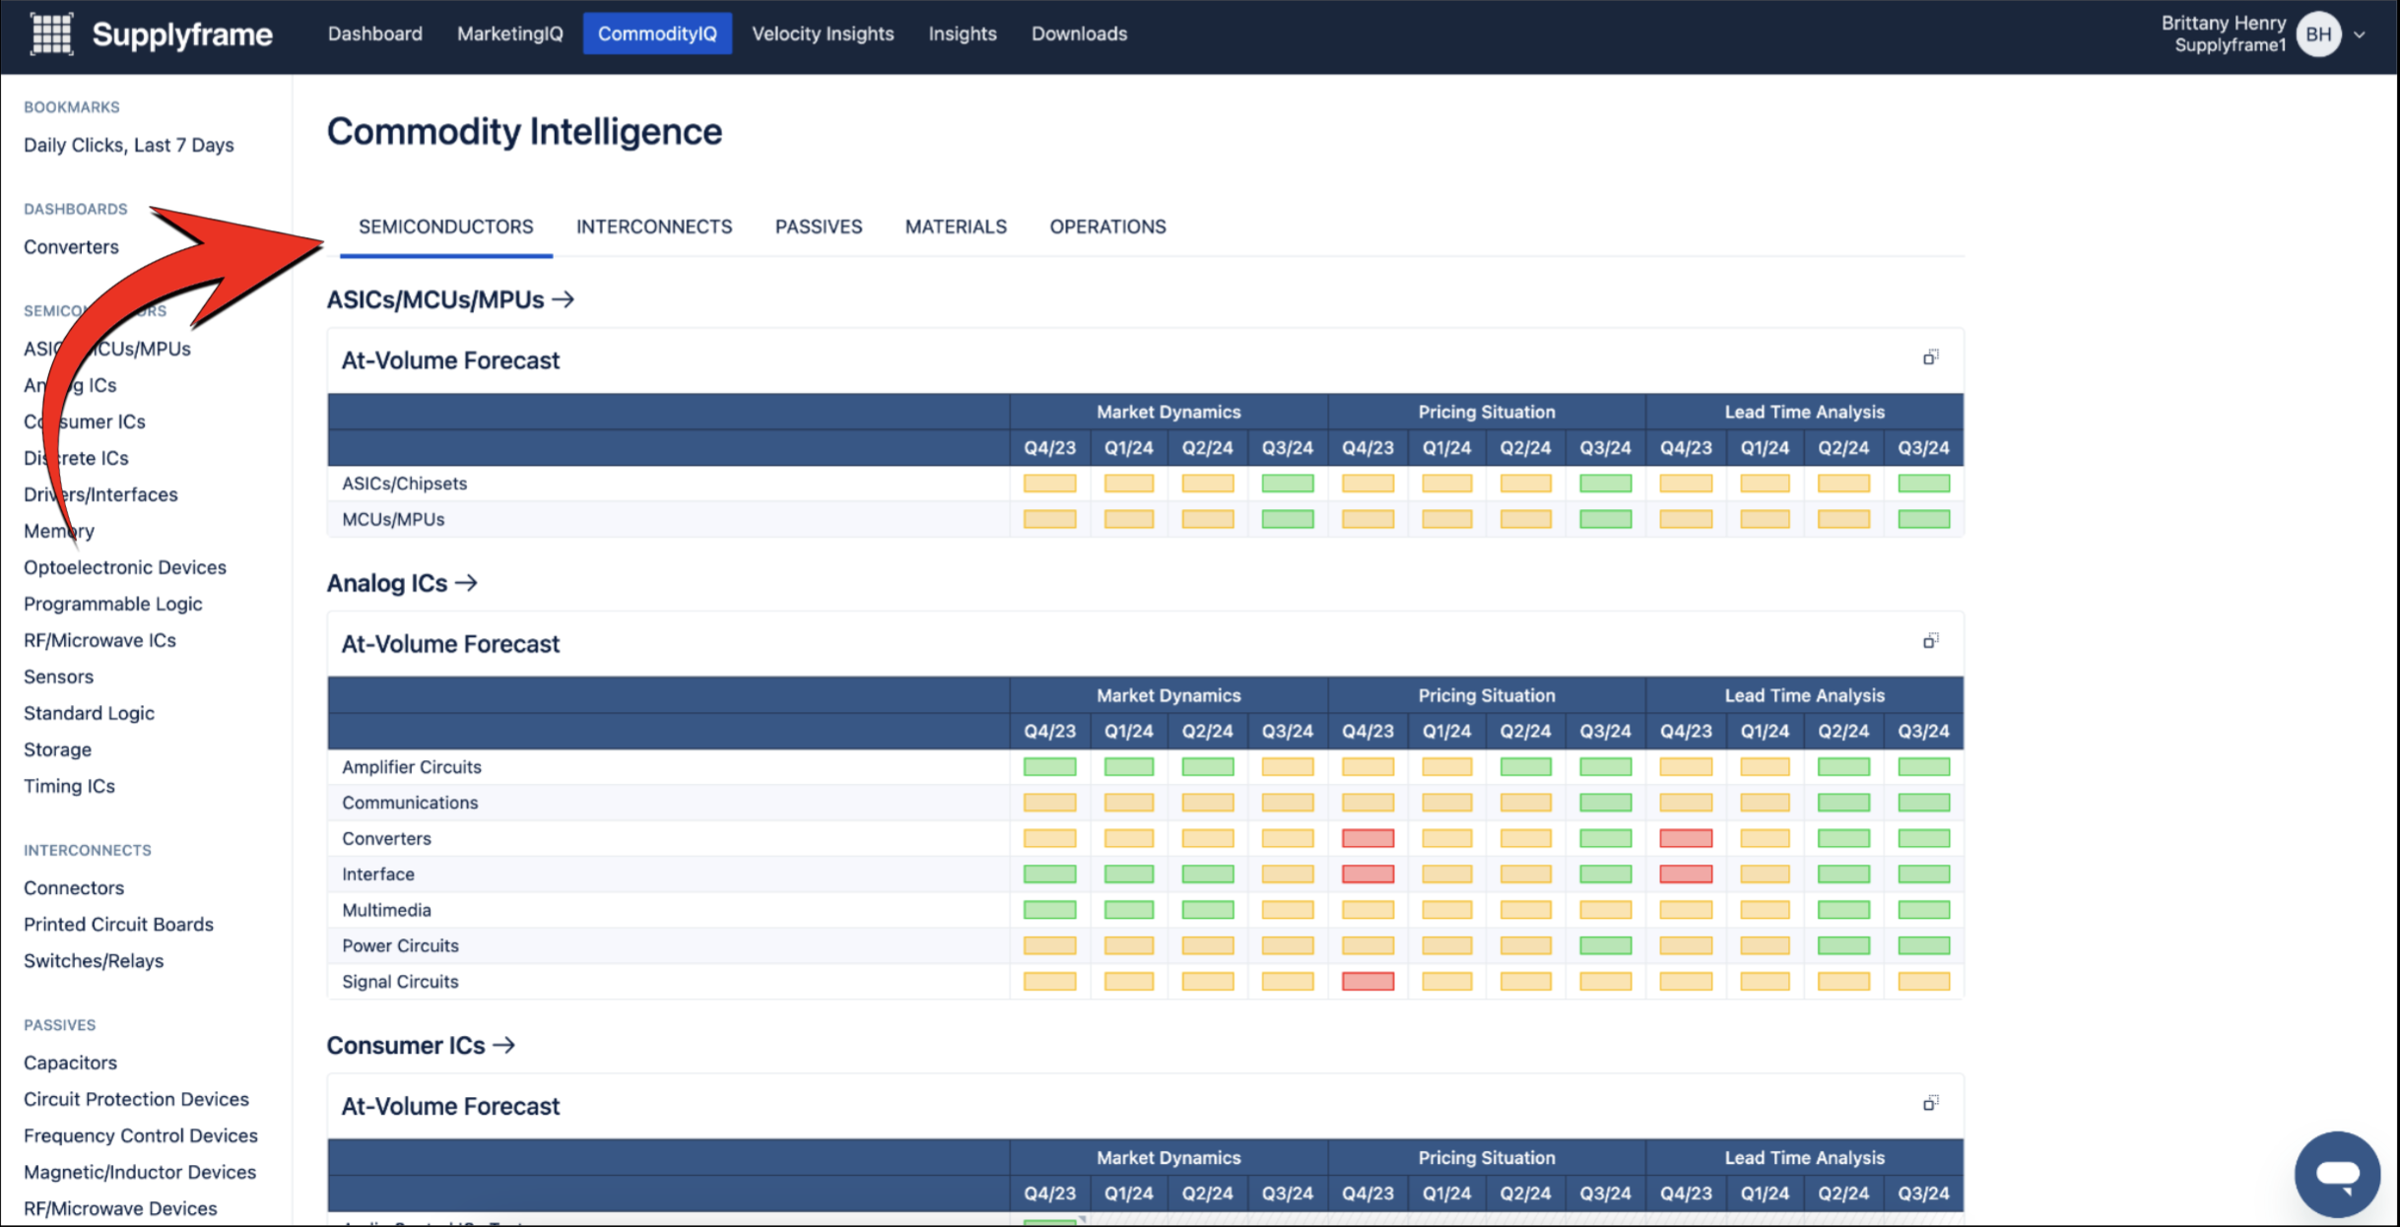The image size is (2400, 1227).
Task: Go to MarketingIQ in the navigation bar
Action: coord(509,33)
